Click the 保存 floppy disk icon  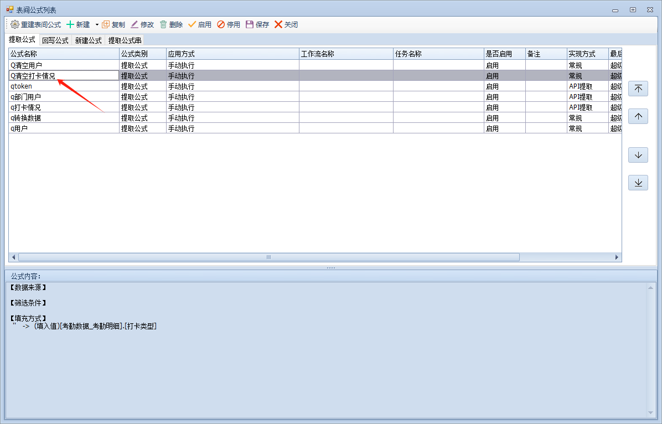point(250,25)
